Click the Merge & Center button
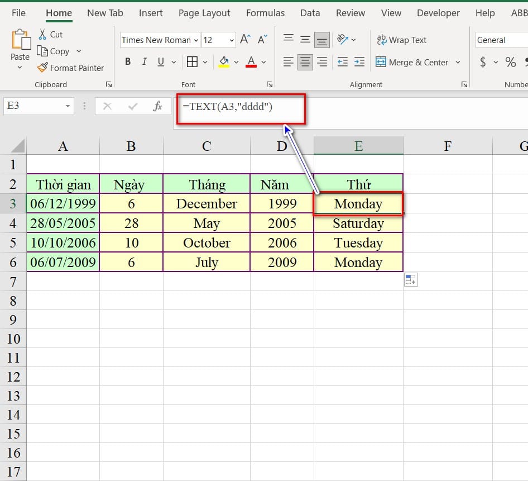Screen dimensions: 528x481 (412, 62)
